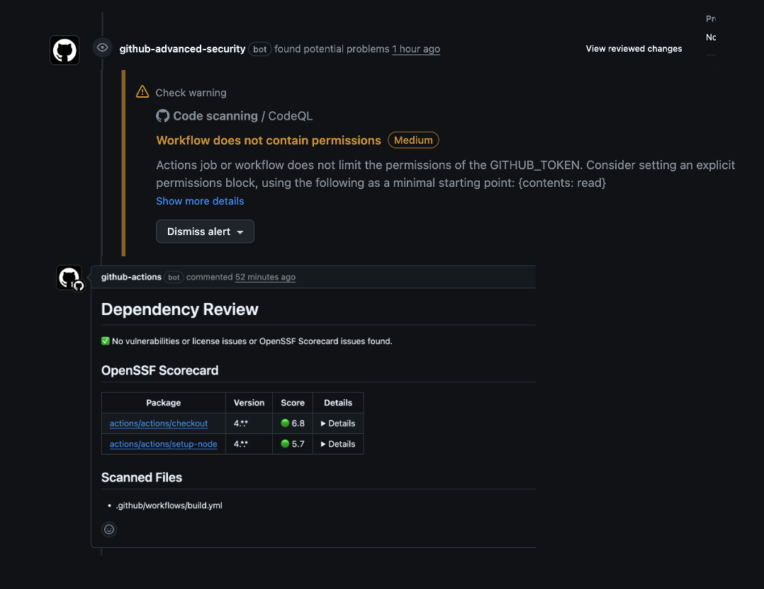Screen dimensions: 764x589
Task: Expand Details for actions/setup-node
Action: click(337, 444)
